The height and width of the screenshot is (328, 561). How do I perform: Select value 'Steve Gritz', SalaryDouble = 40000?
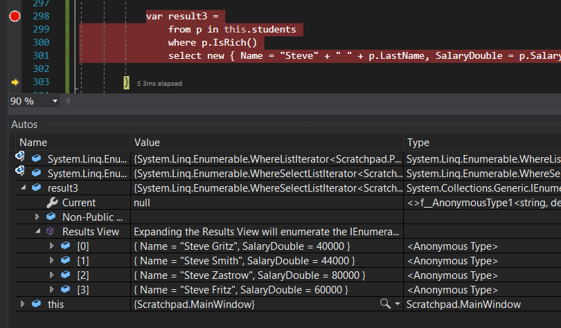(x=242, y=246)
